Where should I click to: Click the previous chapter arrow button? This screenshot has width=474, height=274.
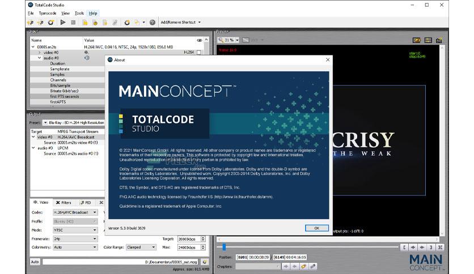point(286,267)
